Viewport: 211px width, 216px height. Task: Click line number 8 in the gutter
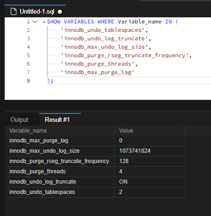[28, 81]
